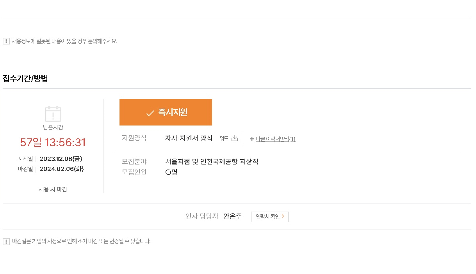Select the start date 2023.12.08(금)
Image resolution: width=476 pixels, height=274 pixels.
61,159
